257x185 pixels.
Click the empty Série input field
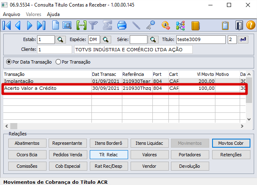coord(138,39)
